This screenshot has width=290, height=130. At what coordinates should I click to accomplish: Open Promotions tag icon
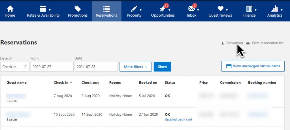[x=78, y=9]
